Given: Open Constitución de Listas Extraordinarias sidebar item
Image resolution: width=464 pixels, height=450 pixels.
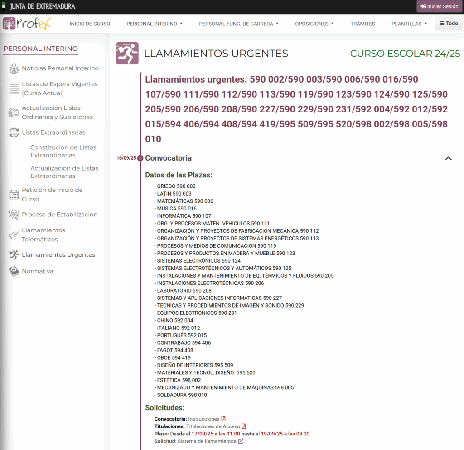Looking at the screenshot, I should (x=63, y=151).
